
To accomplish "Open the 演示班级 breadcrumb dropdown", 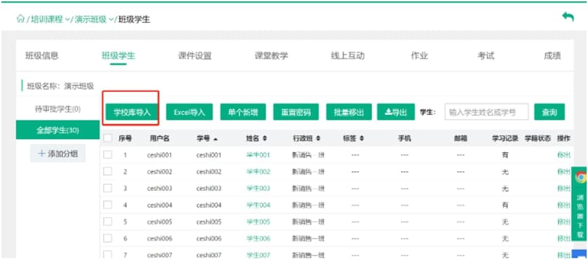I will click(x=111, y=20).
